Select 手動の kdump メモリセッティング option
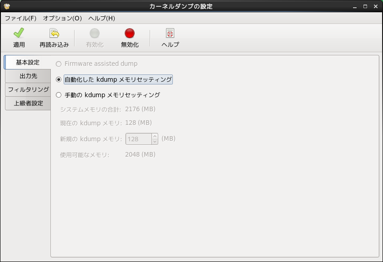 pos(58,95)
